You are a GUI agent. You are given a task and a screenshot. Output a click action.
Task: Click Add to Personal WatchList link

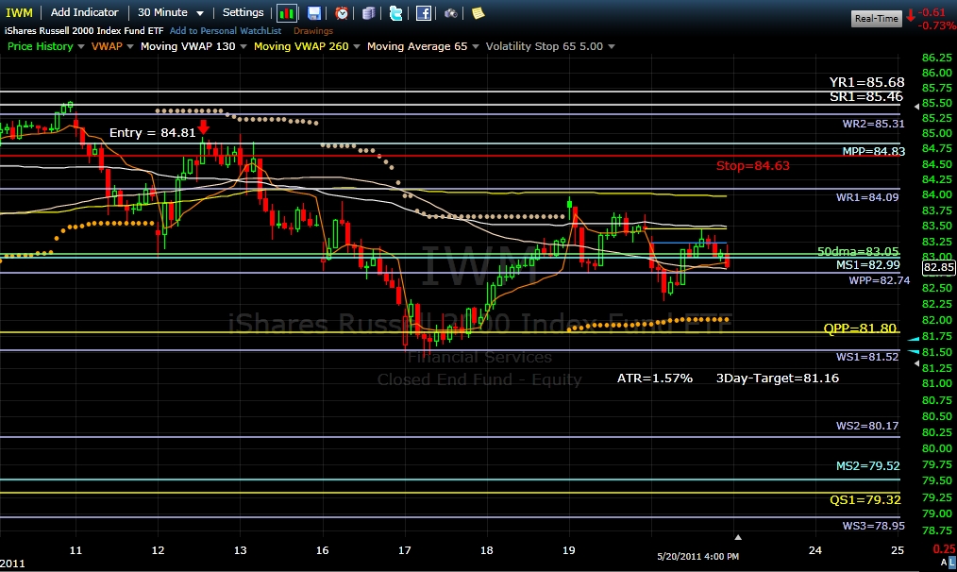[x=226, y=30]
